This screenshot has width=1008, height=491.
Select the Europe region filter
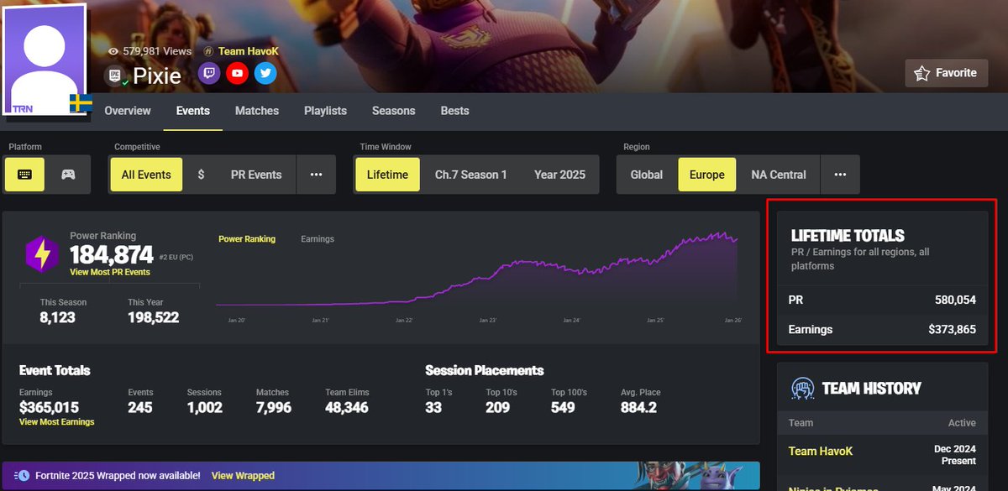pyautogui.click(x=706, y=175)
